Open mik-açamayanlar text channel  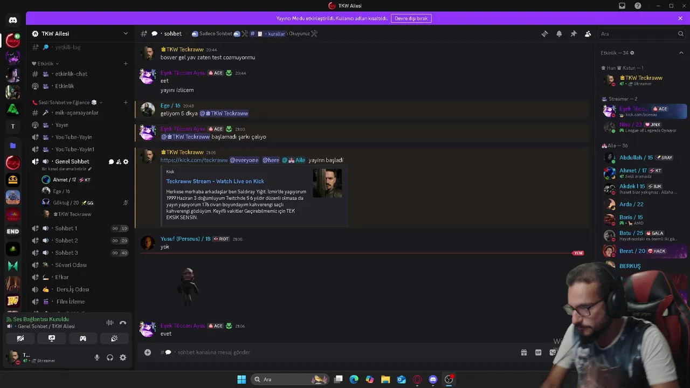[80, 113]
